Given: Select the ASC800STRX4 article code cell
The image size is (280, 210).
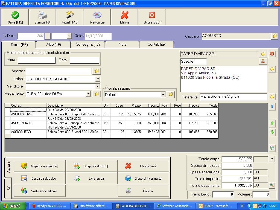Looking at the screenshot, I should coord(28,114).
